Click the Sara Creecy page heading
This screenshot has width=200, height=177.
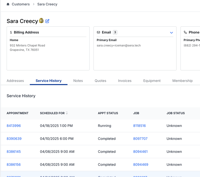(x=22, y=21)
